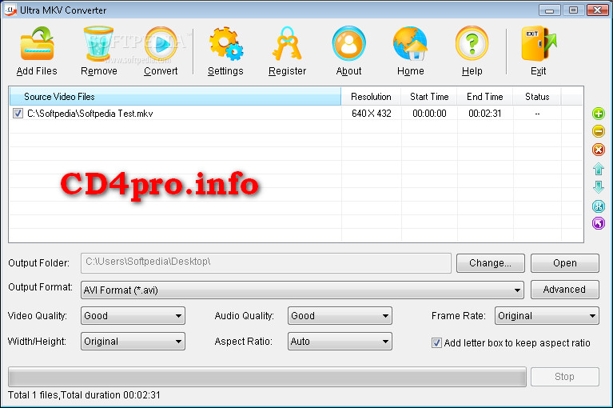This screenshot has width=613, height=408.
Task: Open Help via question mark icon
Action: (x=472, y=44)
